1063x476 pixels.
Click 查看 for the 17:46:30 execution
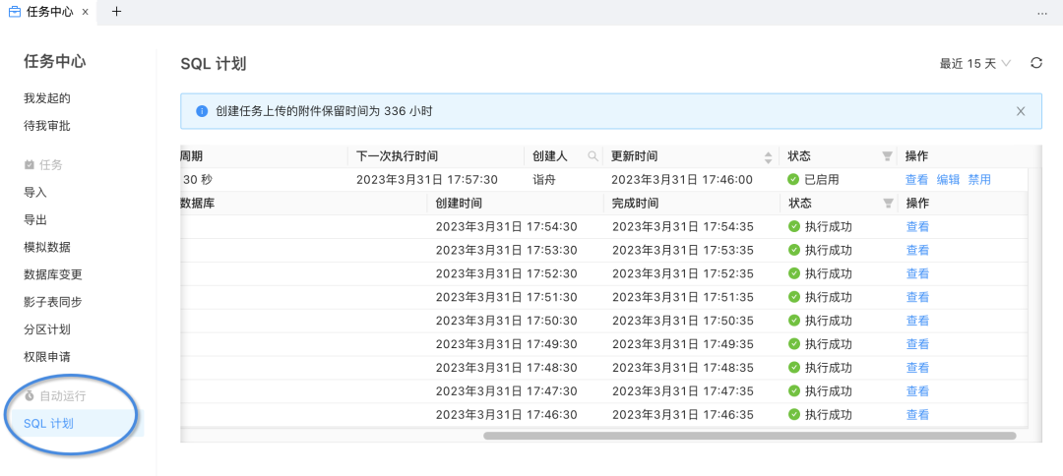point(917,414)
